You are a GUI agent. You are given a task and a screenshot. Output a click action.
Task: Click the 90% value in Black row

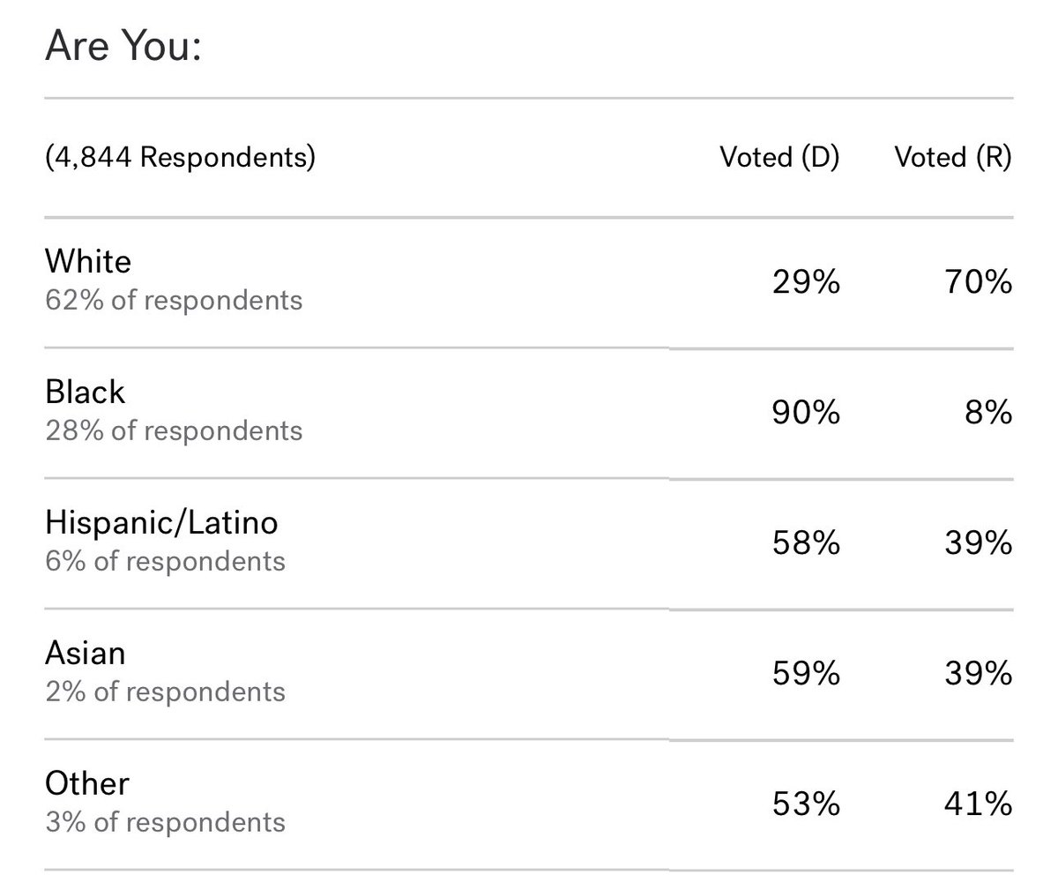[x=806, y=413]
